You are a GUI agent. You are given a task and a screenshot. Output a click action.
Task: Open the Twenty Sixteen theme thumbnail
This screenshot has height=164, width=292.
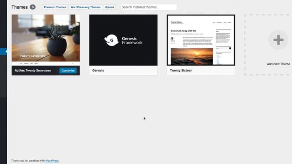coord(201,40)
